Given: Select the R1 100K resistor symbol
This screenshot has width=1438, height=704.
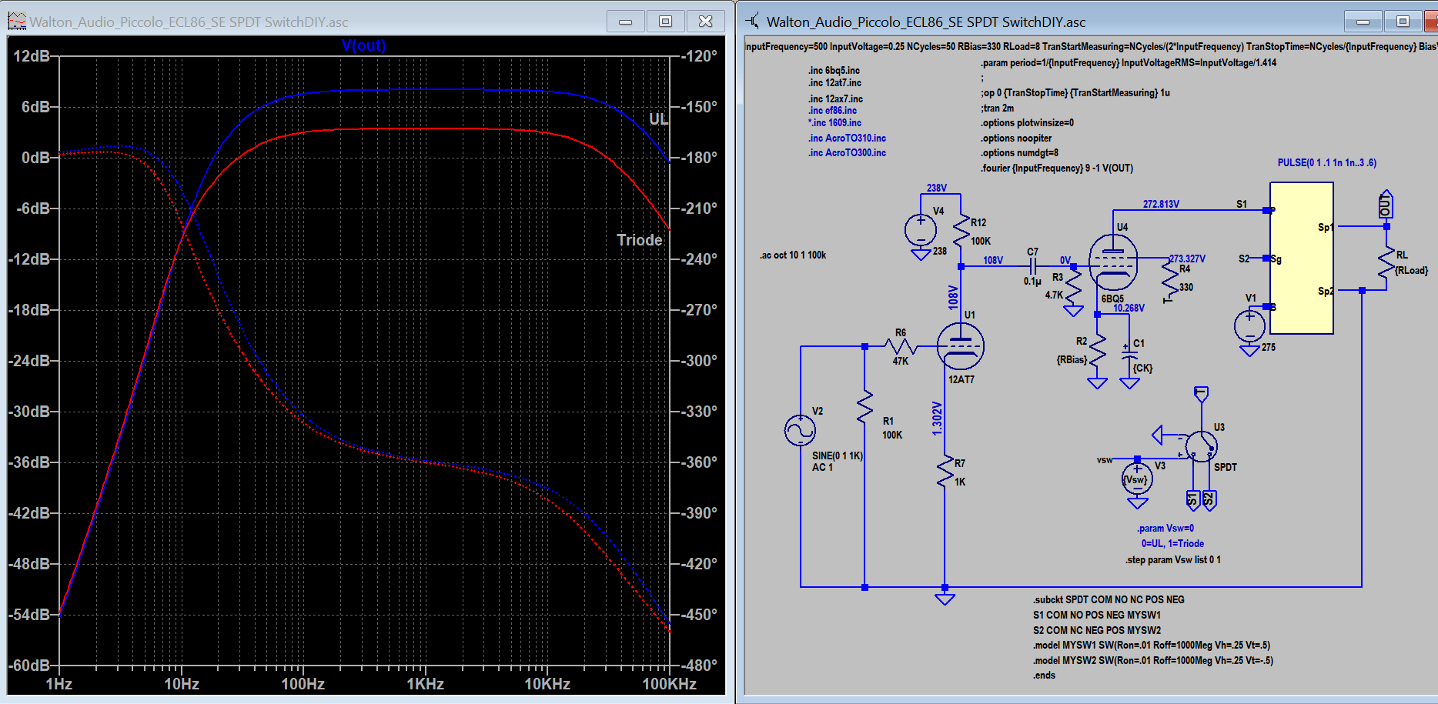Looking at the screenshot, I should click(x=864, y=406).
